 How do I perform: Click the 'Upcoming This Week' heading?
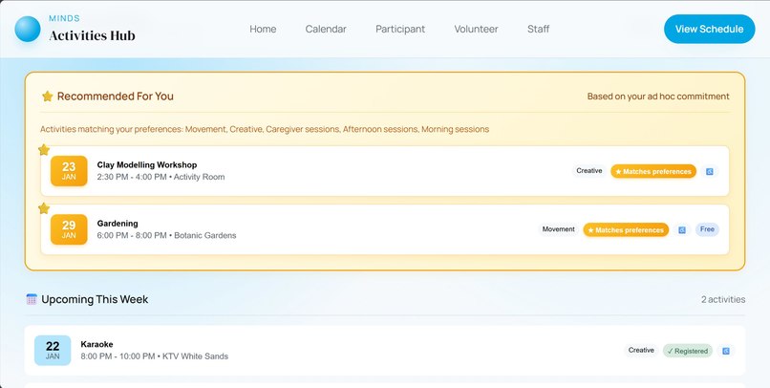click(x=95, y=299)
